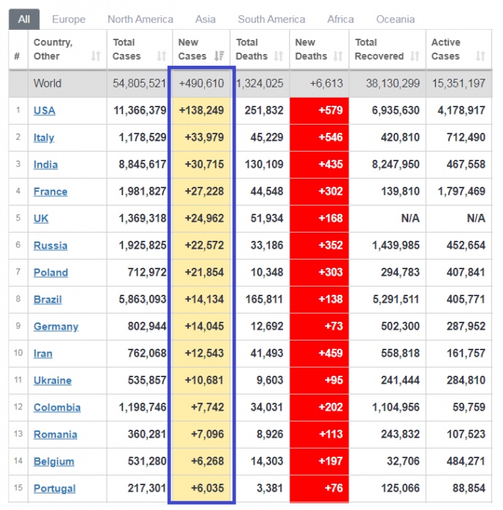
Task: Open the Oceania tab
Action: coord(395,19)
